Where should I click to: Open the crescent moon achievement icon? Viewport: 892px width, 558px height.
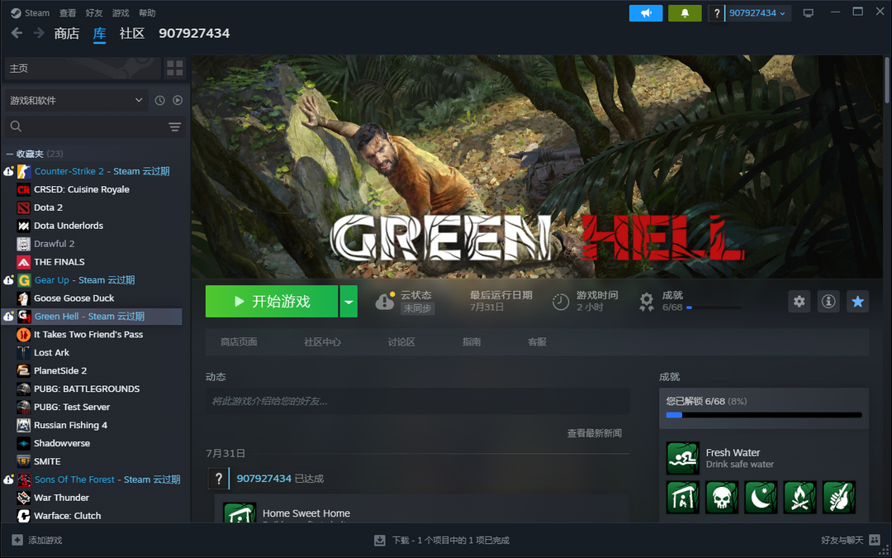click(761, 497)
